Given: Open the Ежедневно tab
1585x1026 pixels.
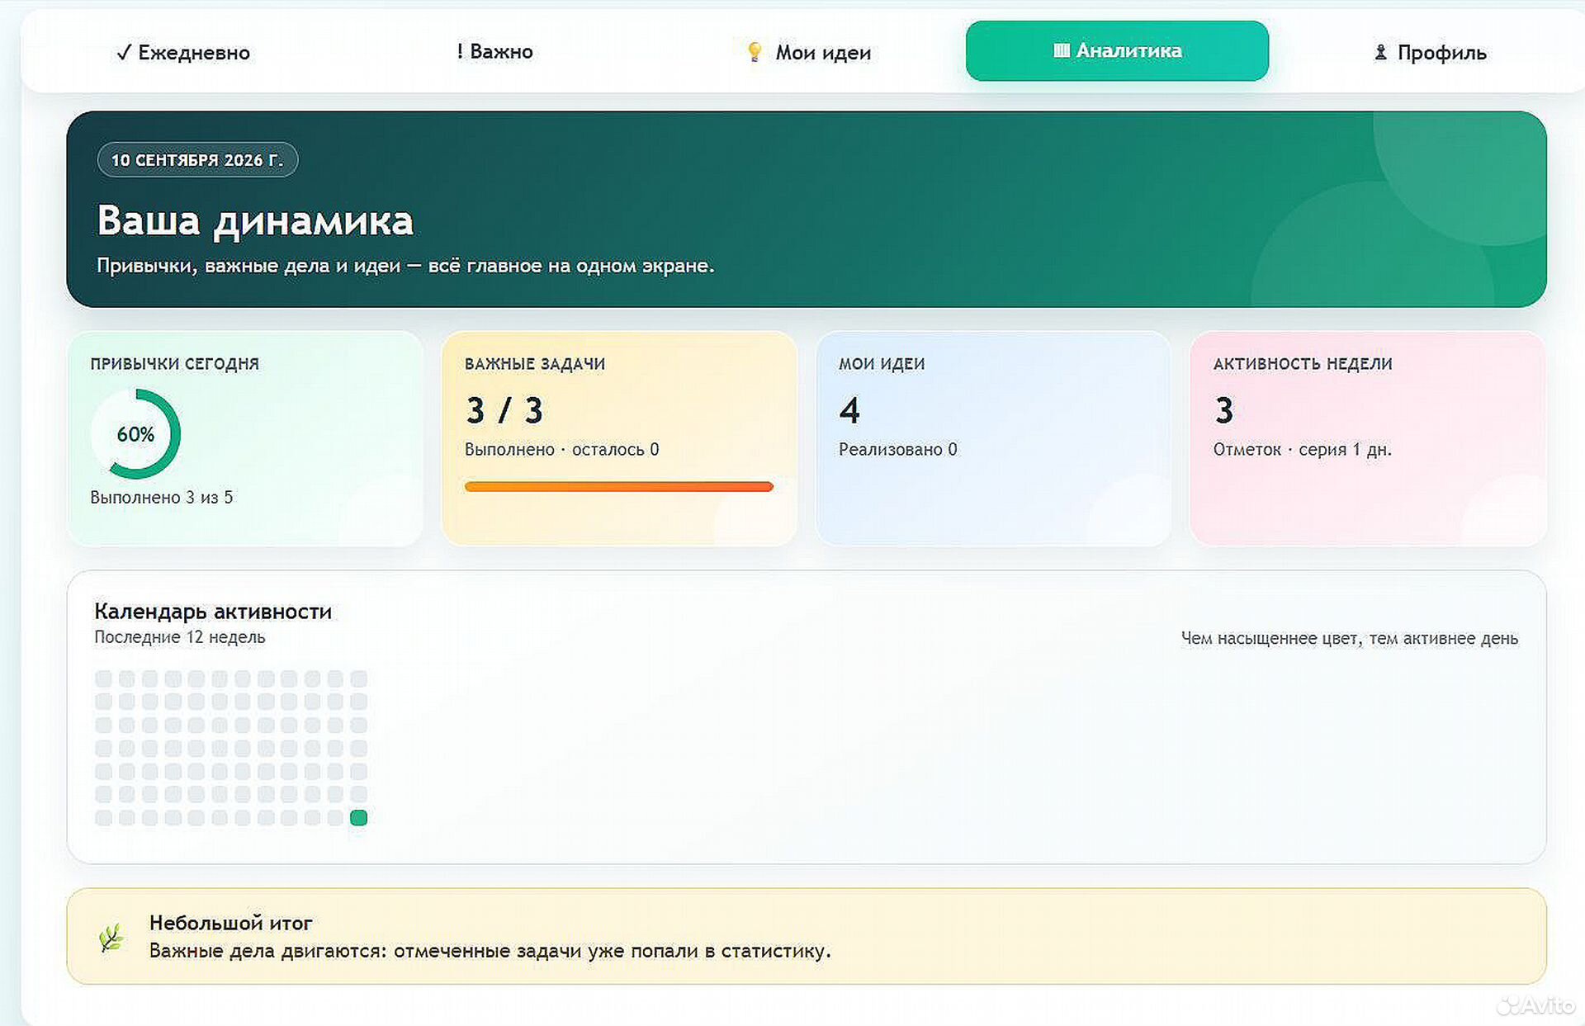Looking at the screenshot, I should tap(183, 52).
